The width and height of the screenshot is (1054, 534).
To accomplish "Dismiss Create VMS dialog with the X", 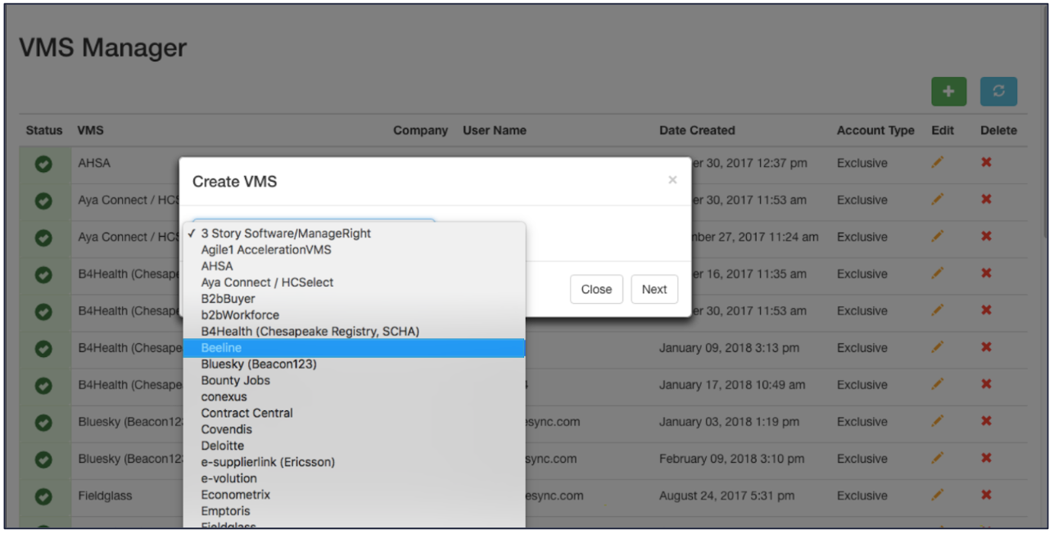I will pos(672,180).
